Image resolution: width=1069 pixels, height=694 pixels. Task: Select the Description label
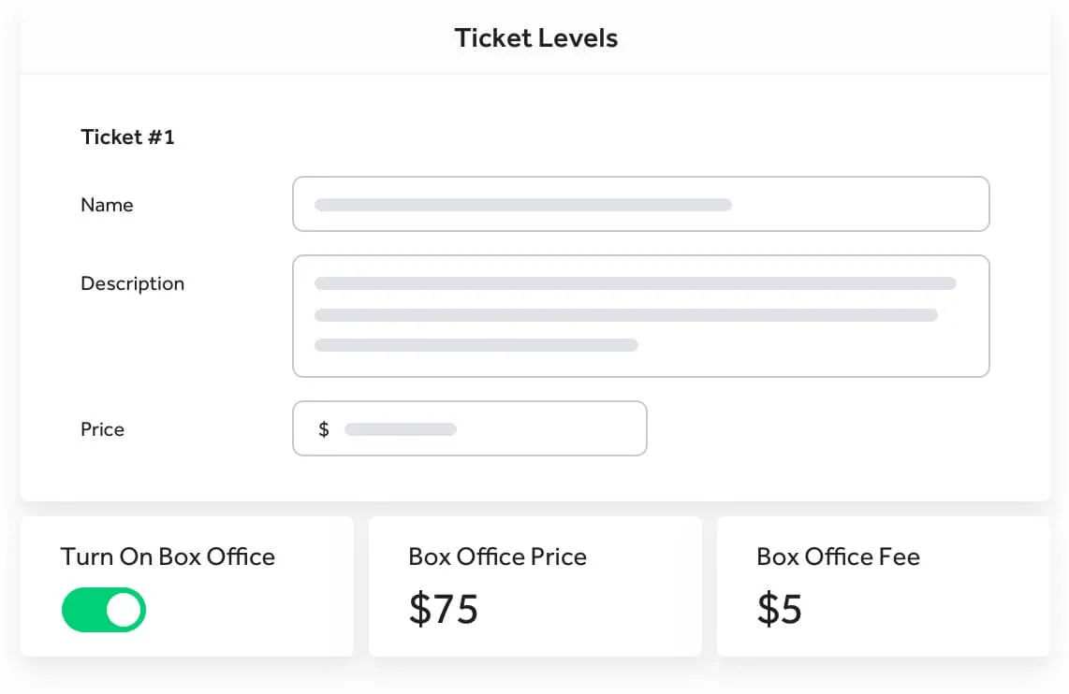coord(132,283)
